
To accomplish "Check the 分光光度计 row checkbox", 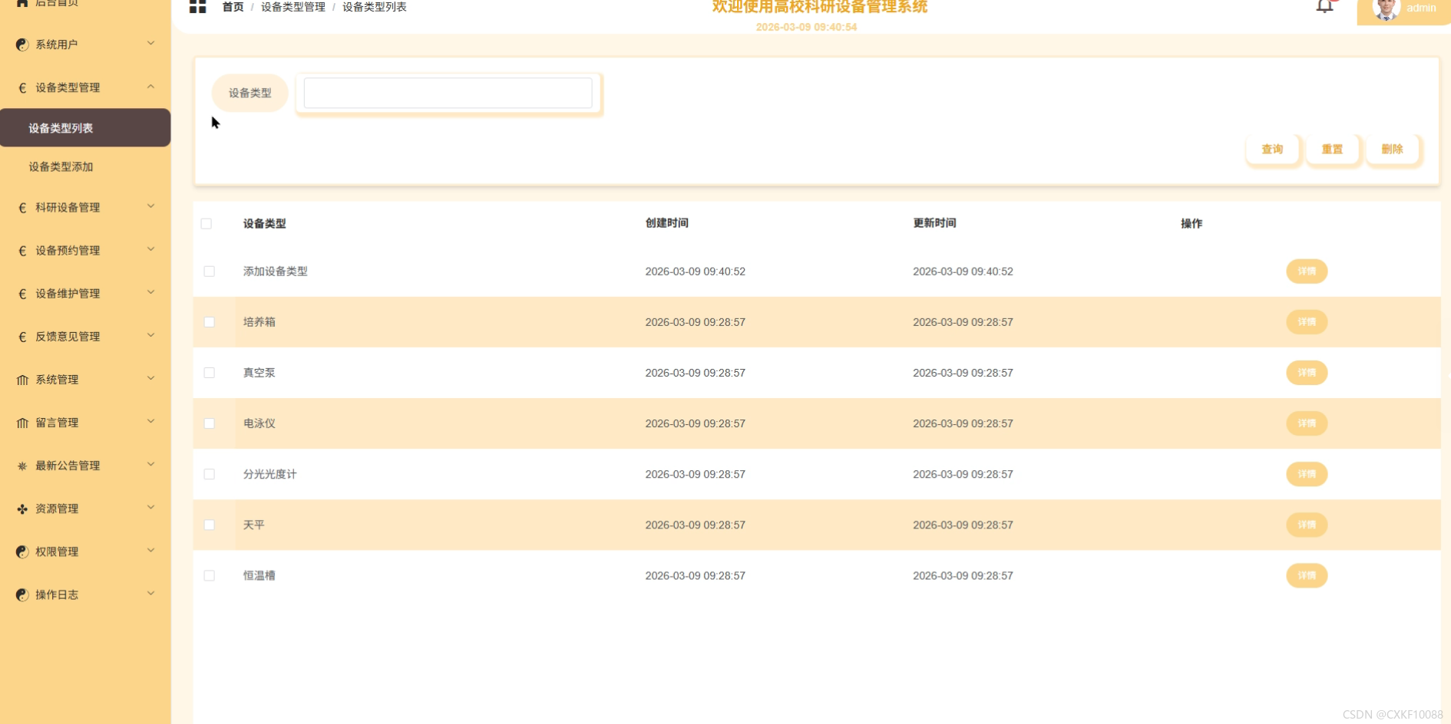I will 209,474.
